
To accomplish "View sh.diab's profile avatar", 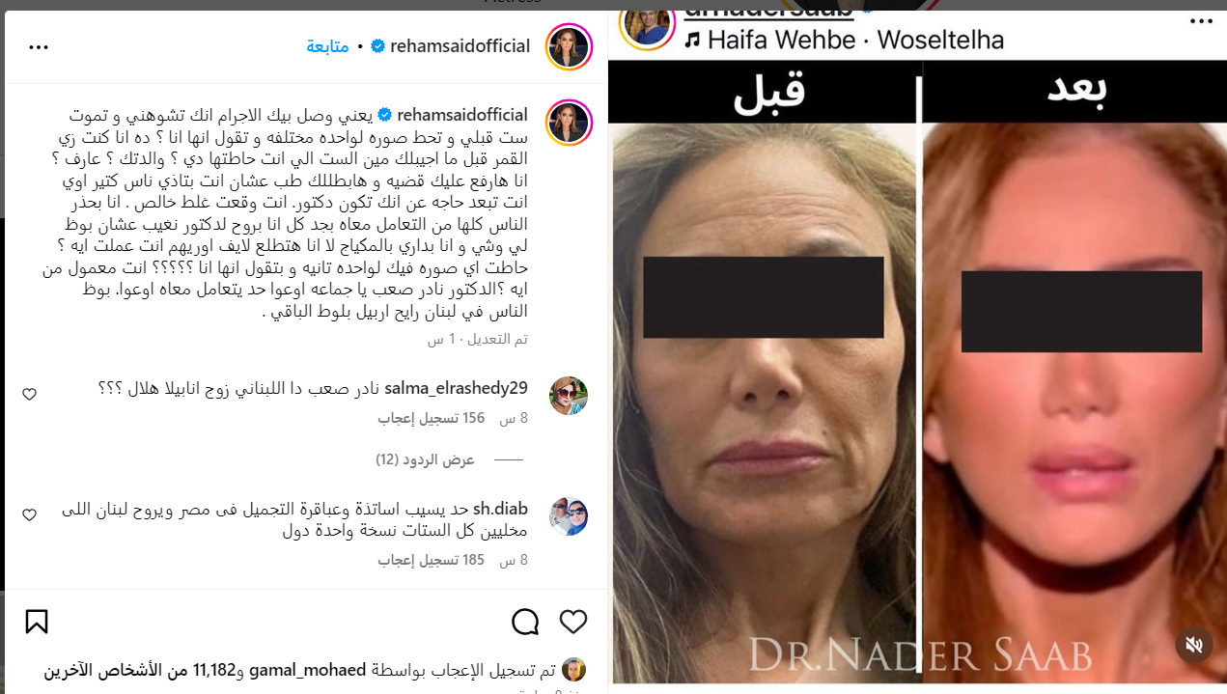I will [x=569, y=516].
